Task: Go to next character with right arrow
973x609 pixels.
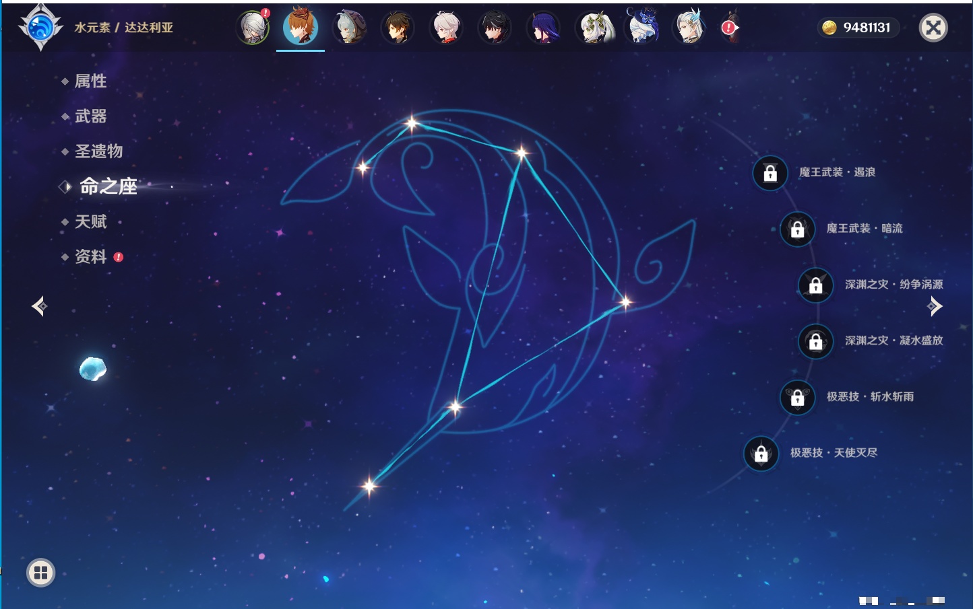Action: tap(935, 306)
